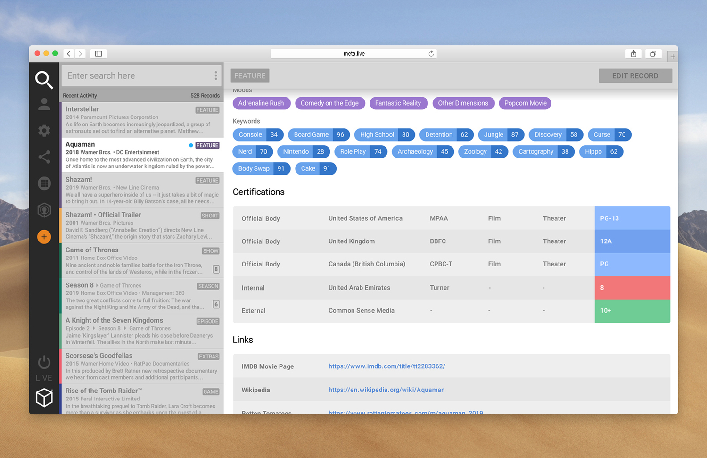Click the browser share icon

tap(633, 54)
